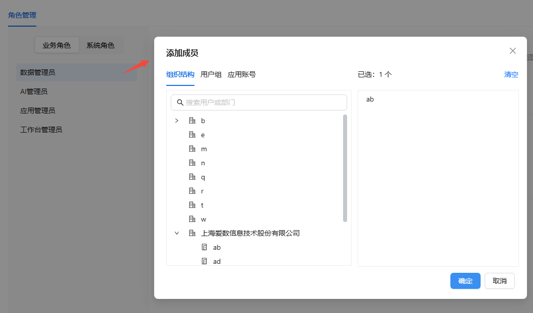Screen dimensions: 533x313
Task: Click the user icon beside ad in tree
Action: 205,261
